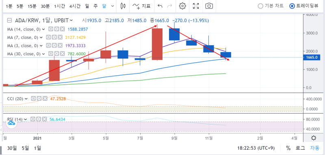Viewport: 325px width, 155px height.
Task: Redo the chart action
Action: coord(169,6)
